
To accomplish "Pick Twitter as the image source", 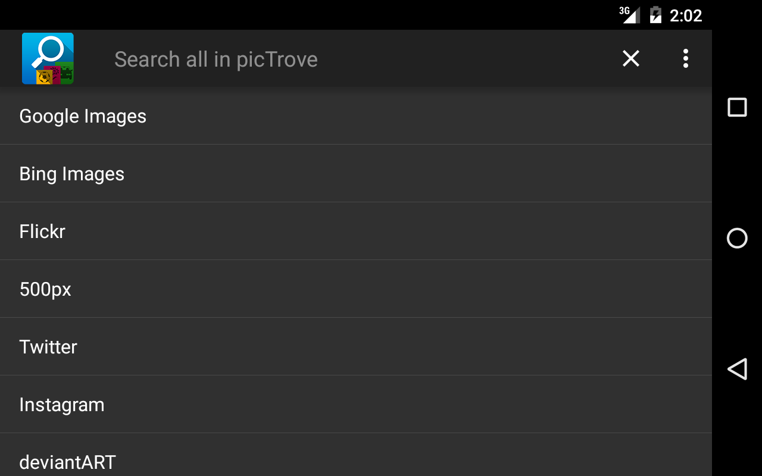I will [x=48, y=347].
